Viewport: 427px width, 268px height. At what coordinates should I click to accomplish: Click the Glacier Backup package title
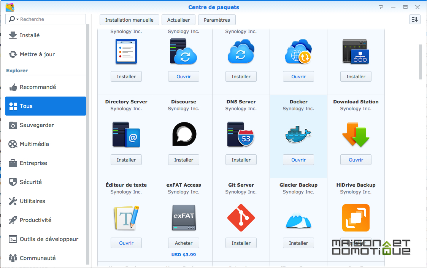coord(298,185)
